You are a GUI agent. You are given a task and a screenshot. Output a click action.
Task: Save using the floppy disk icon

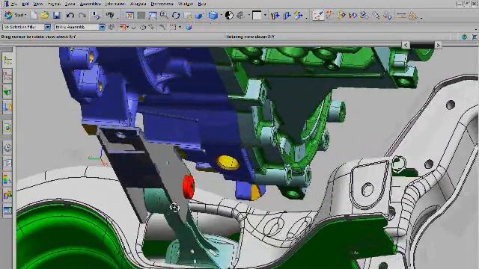pos(57,15)
